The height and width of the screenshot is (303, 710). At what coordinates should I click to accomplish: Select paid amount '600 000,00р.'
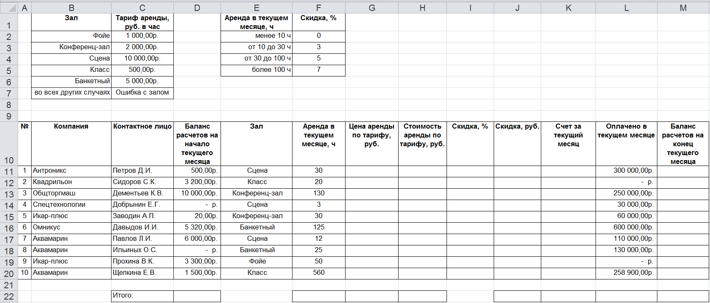626,228
